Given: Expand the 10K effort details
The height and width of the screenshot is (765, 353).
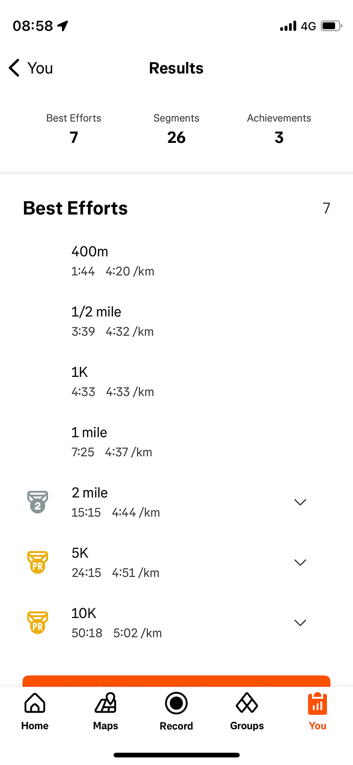Looking at the screenshot, I should pos(300,623).
